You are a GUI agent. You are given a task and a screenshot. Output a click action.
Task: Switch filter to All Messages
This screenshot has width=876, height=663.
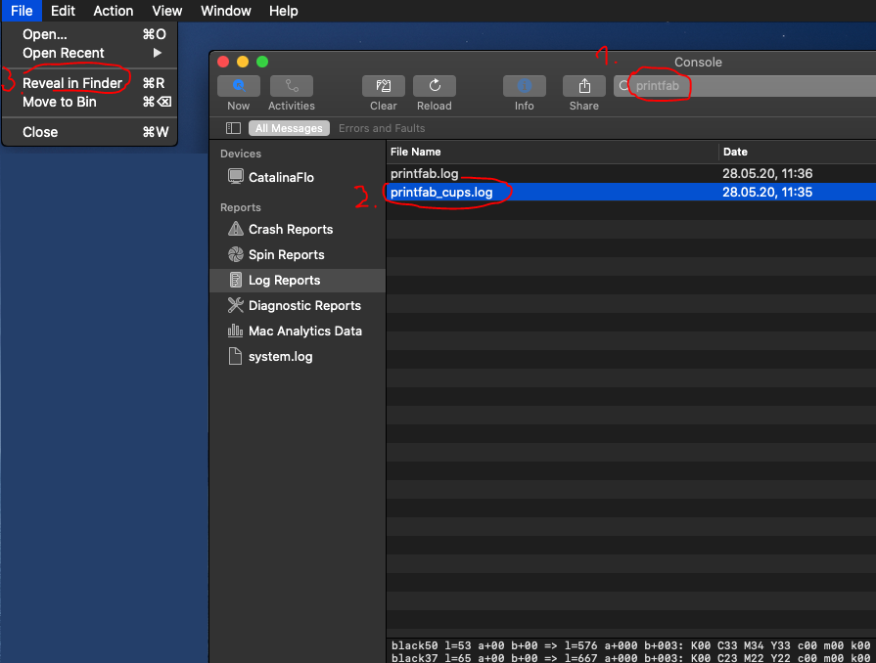pyautogui.click(x=289, y=128)
